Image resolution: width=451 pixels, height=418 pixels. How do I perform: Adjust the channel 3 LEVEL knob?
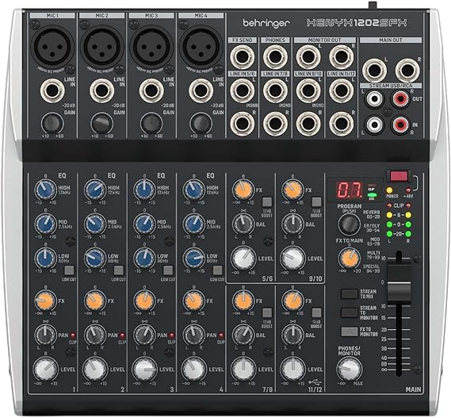[x=144, y=369]
